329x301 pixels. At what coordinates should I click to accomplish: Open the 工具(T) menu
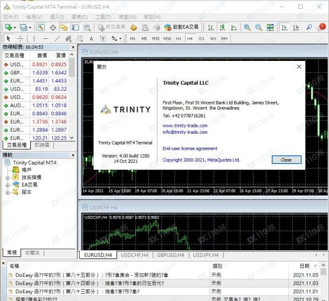[x=103, y=17]
